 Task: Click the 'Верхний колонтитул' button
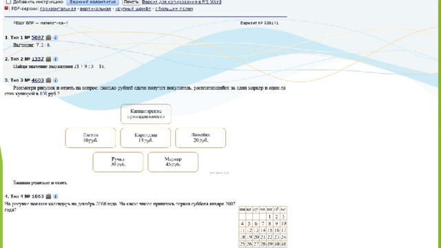click(92, 2)
